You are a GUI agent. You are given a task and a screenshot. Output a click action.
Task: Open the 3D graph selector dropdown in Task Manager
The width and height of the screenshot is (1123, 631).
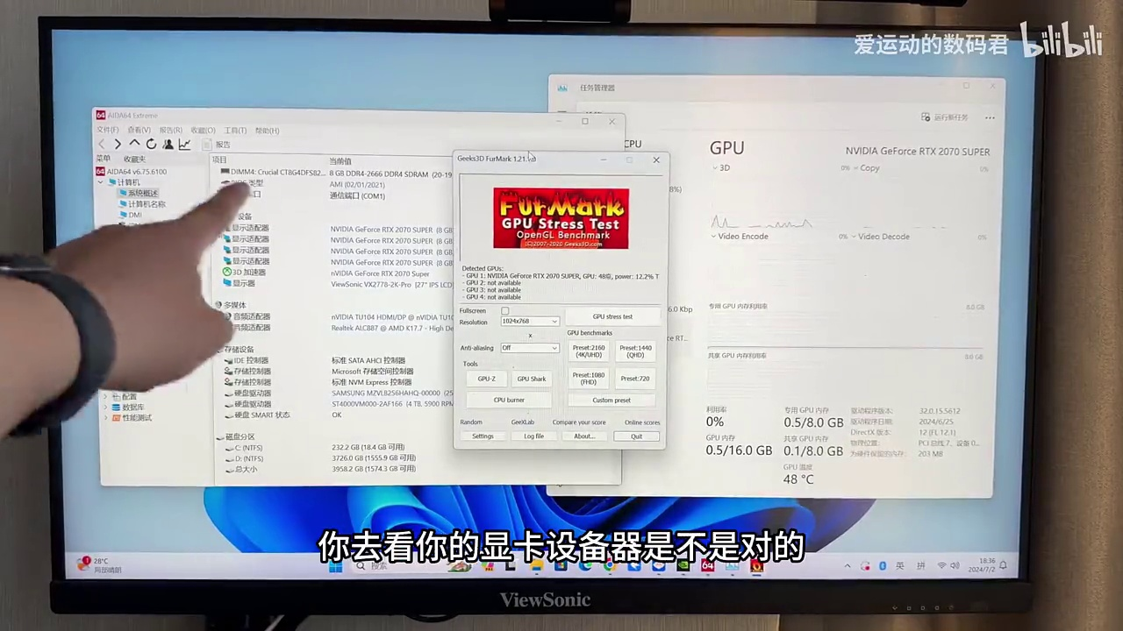[x=720, y=167]
